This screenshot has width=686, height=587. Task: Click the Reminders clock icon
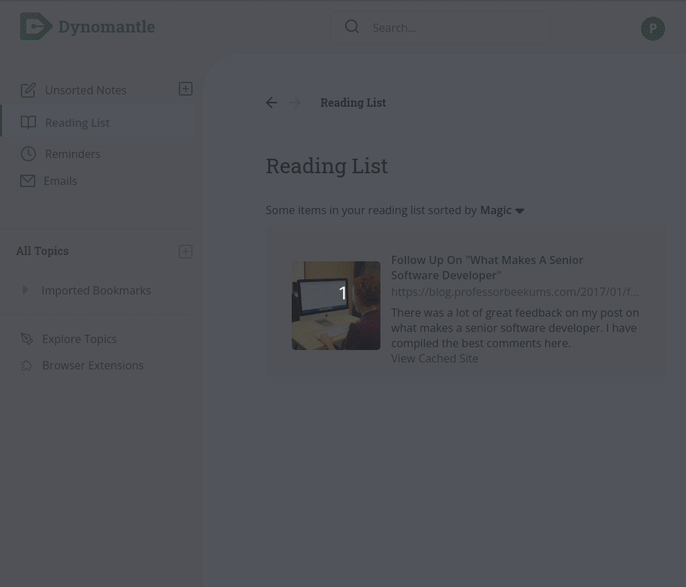coord(28,154)
